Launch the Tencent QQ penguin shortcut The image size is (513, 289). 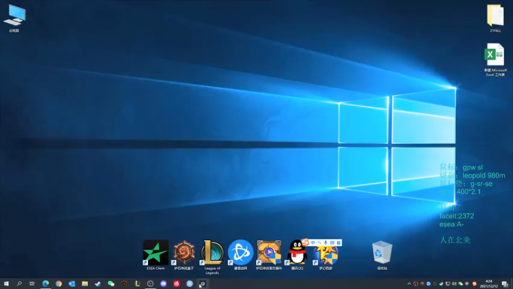[297, 255]
